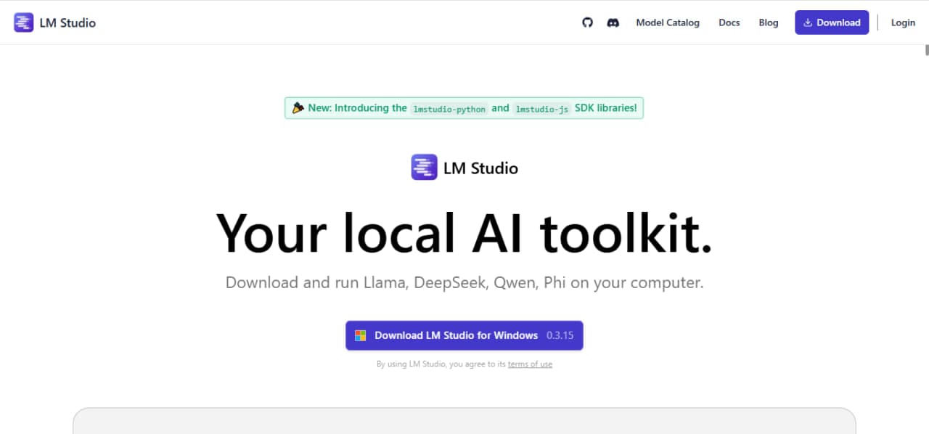Click the lmstudio-python code label
Screen dimensions: 929x434
(449, 109)
